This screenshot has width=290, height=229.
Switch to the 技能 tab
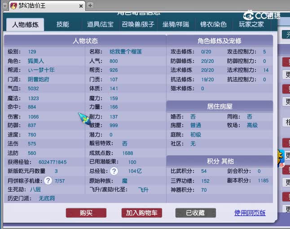click(x=63, y=24)
